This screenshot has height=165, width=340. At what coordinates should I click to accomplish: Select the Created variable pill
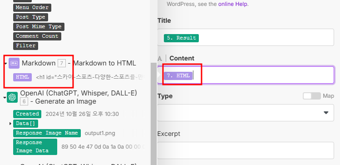27,114
